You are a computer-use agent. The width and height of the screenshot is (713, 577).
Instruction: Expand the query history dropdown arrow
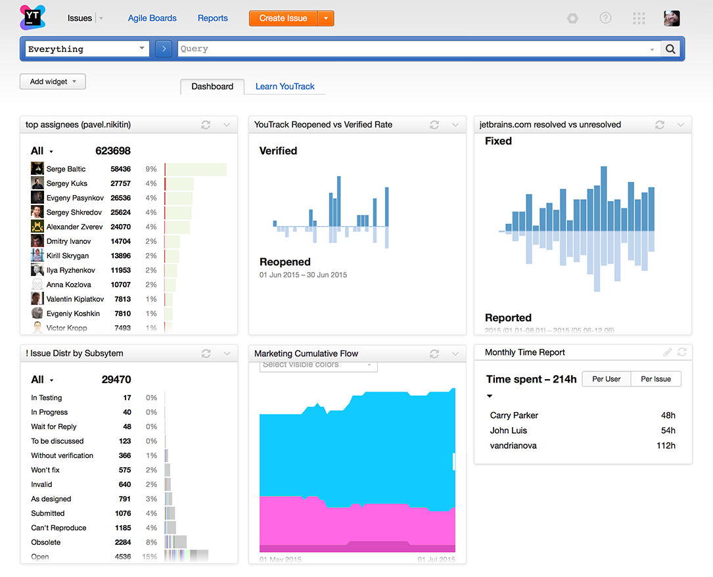(652, 49)
